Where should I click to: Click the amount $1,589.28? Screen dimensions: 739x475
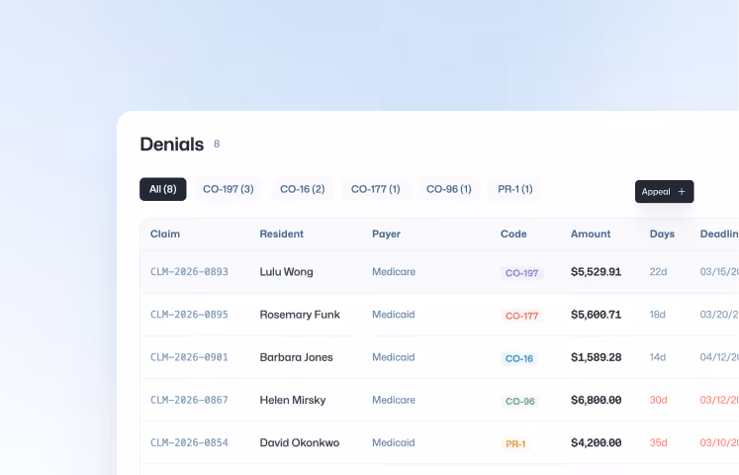[x=596, y=357]
